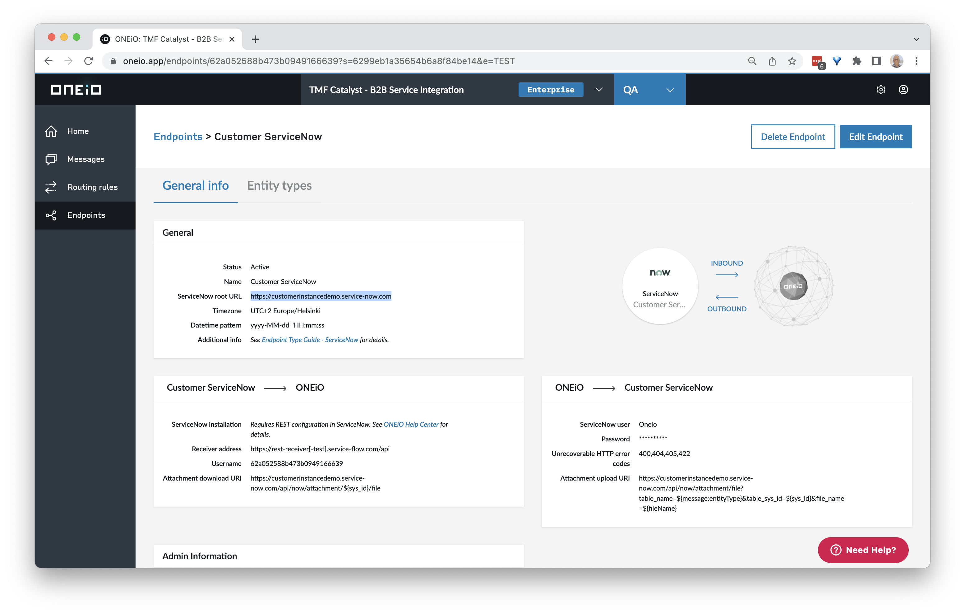965x614 pixels.
Task: Click the browser forward arrow
Action: (x=68, y=61)
